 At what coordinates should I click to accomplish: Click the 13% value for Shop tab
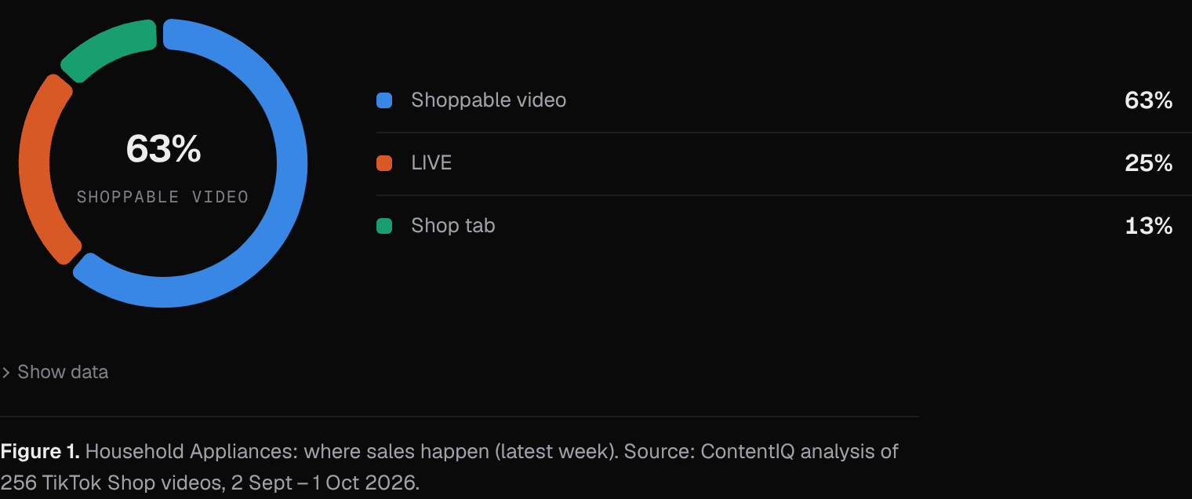coord(1148,226)
